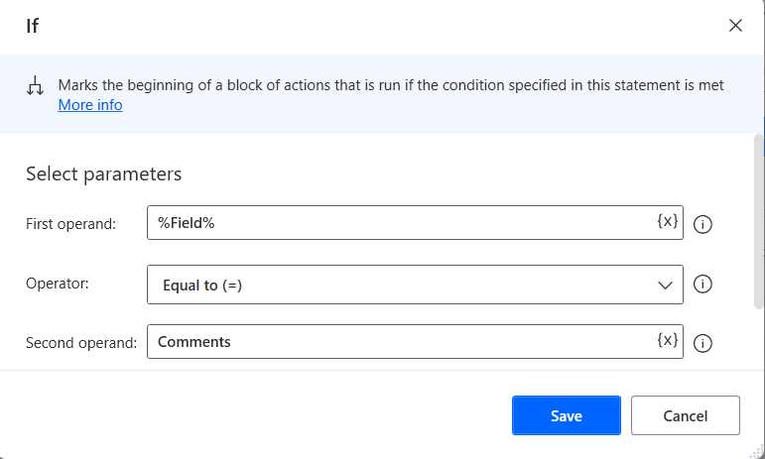Click variable picker icon in First operand field
Viewport: 765px width, 459px height.
pos(668,222)
